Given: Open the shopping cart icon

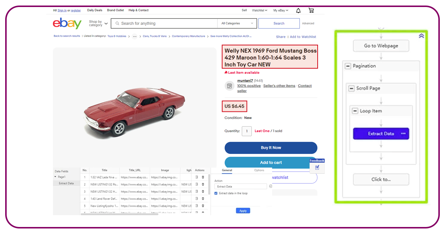Looking at the screenshot, I should click(x=311, y=10).
